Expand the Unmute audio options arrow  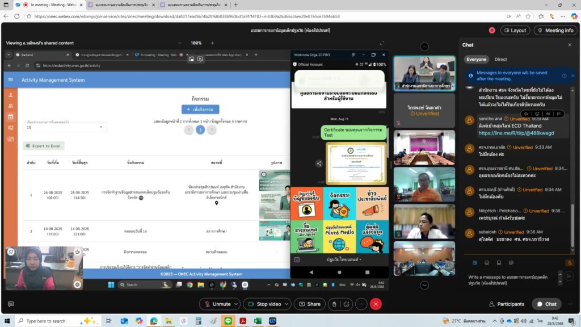(x=236, y=304)
